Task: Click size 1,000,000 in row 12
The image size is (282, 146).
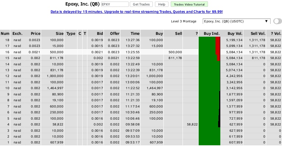Action: [x=55, y=76]
